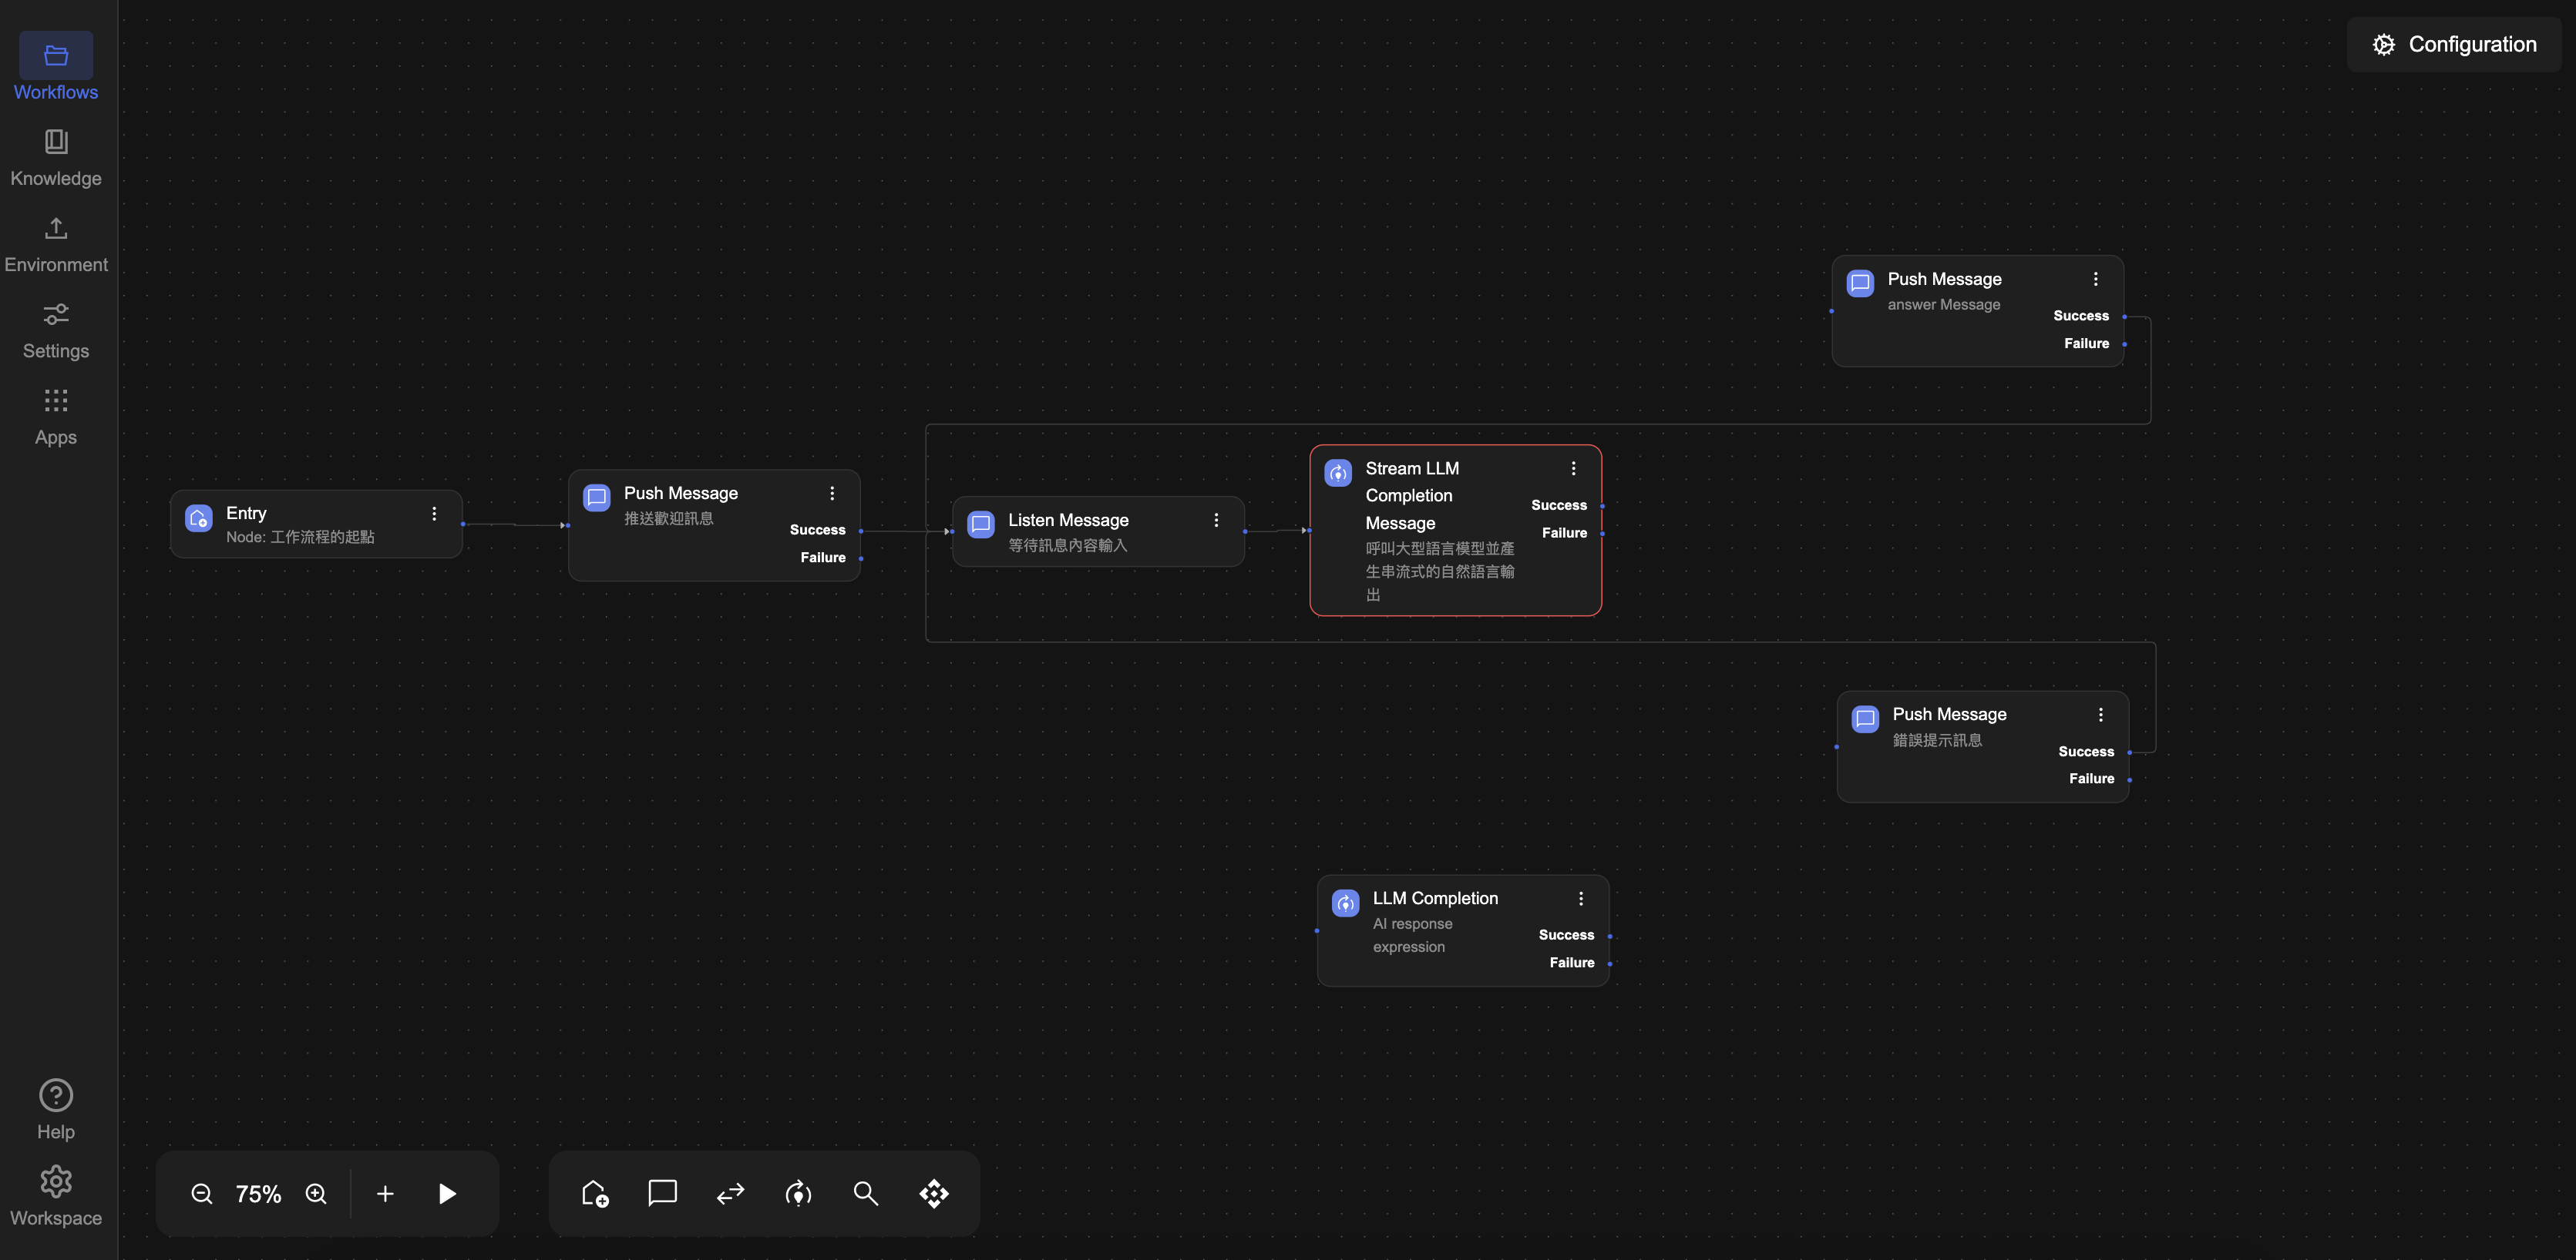Select the idea/refresh bulb icon in toolbar
The width and height of the screenshot is (2576, 1260).
coord(798,1193)
